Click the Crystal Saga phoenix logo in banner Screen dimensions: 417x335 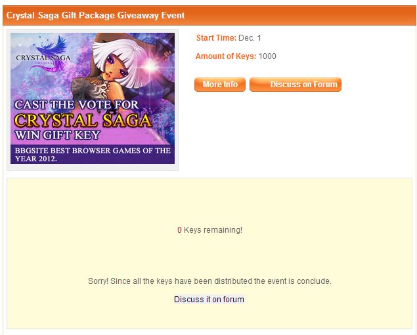44,55
